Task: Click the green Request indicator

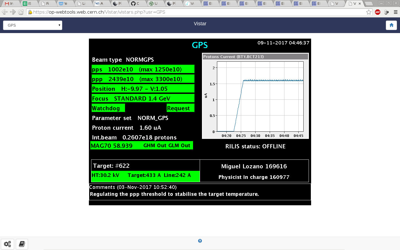Action: 180,108
